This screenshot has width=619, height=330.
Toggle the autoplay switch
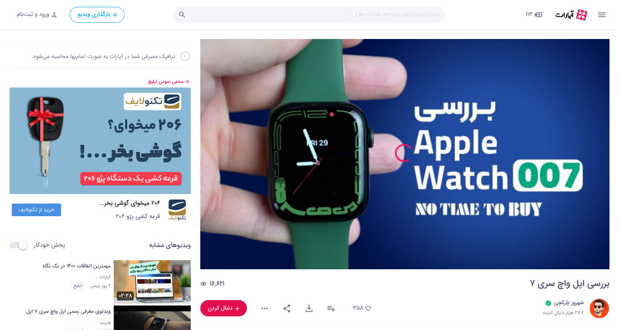(x=19, y=245)
